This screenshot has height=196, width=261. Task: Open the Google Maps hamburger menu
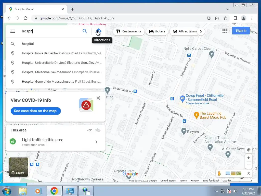pyautogui.click(x=13, y=31)
